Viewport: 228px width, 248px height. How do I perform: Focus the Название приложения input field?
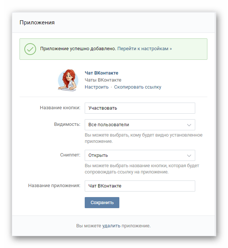coord(140,186)
